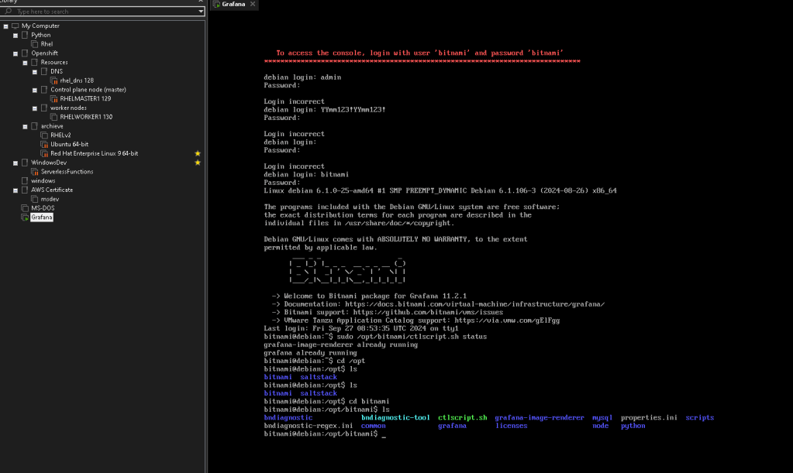
Task: Click the Rhel VM icon
Action: (34, 44)
